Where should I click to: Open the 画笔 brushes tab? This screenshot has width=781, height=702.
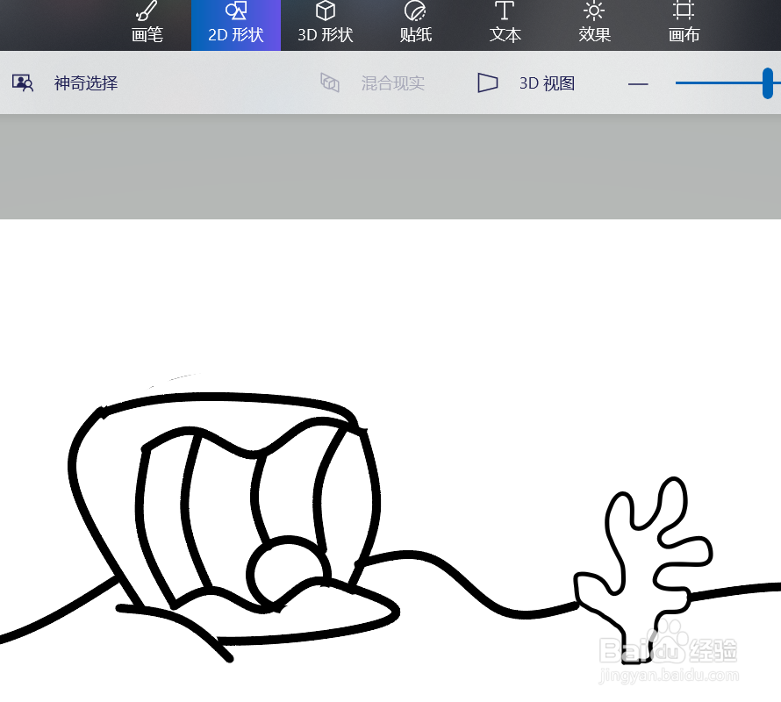(147, 24)
